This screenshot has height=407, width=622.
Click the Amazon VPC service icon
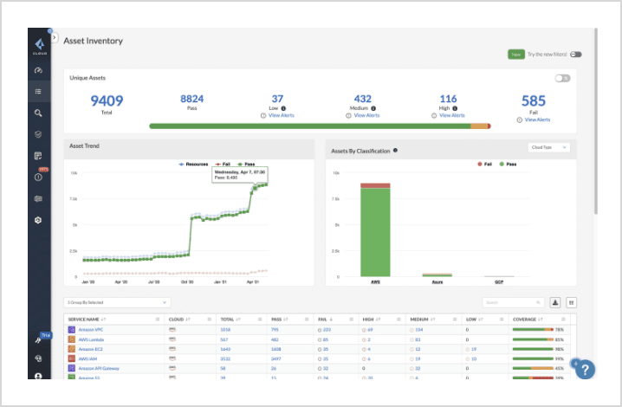[x=71, y=330]
